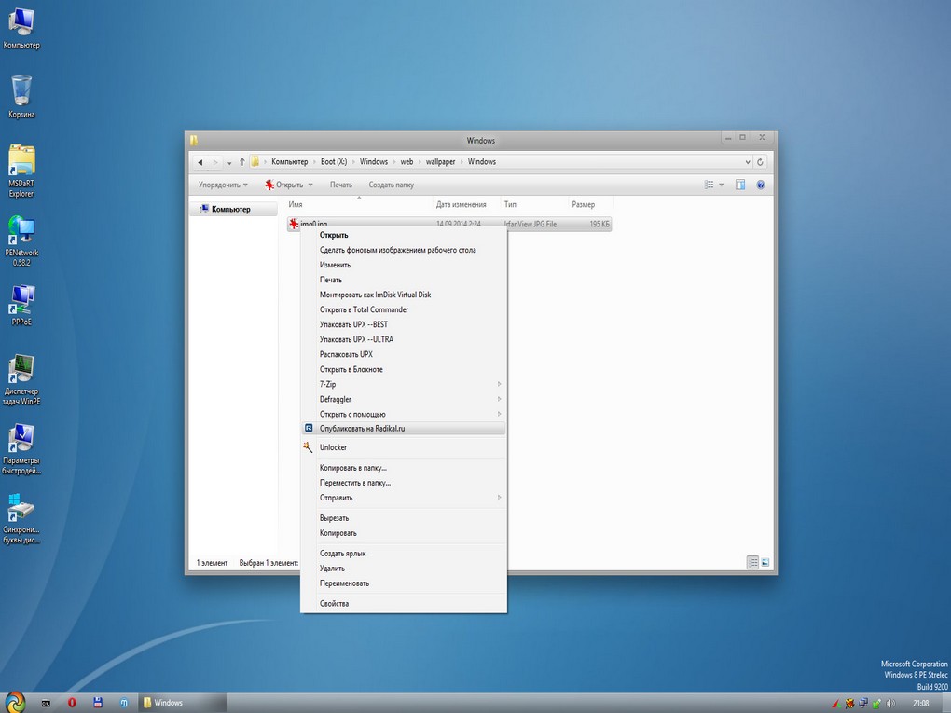
Task: Choose Удалить in context menu
Action: (x=404, y=569)
